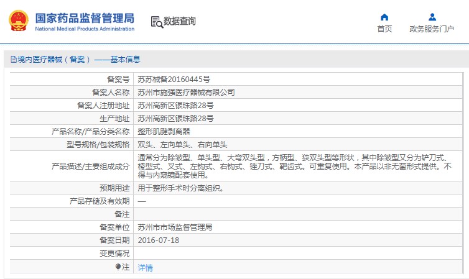Image resolution: width=469 pixels, height=279 pixels.
Task: Open the 数据查询 search icon
Action: click(x=157, y=22)
